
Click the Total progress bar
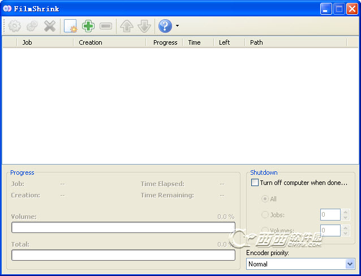point(123,255)
